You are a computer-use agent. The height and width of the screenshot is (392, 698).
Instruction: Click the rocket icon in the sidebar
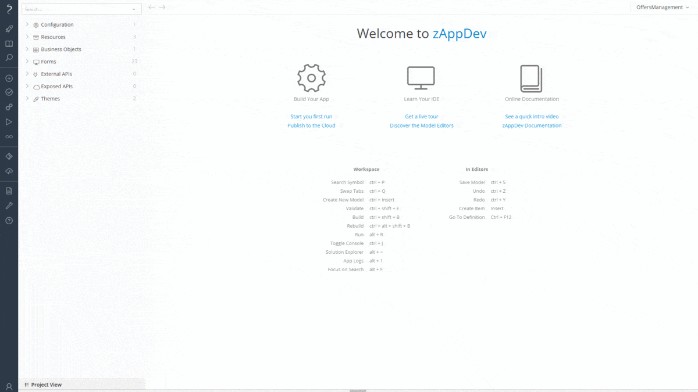(9, 28)
